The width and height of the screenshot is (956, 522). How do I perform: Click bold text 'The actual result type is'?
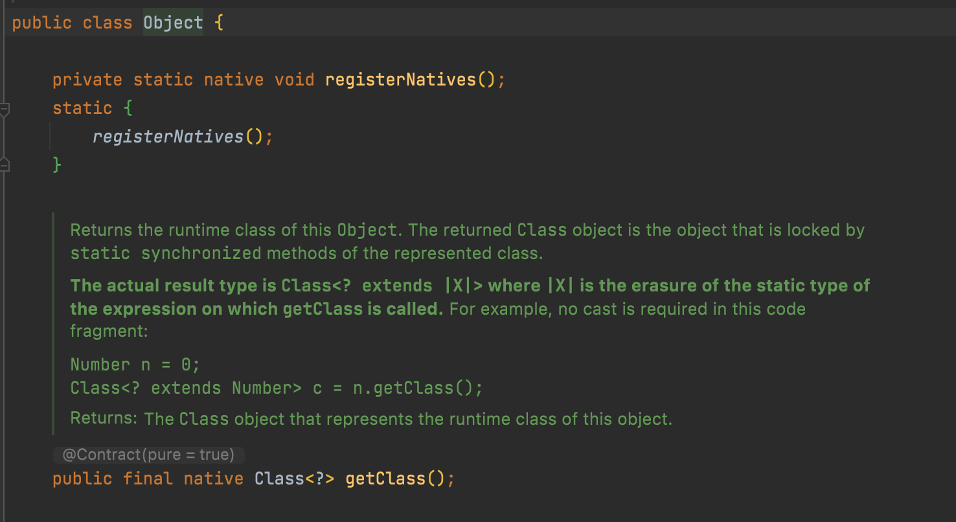click(174, 286)
